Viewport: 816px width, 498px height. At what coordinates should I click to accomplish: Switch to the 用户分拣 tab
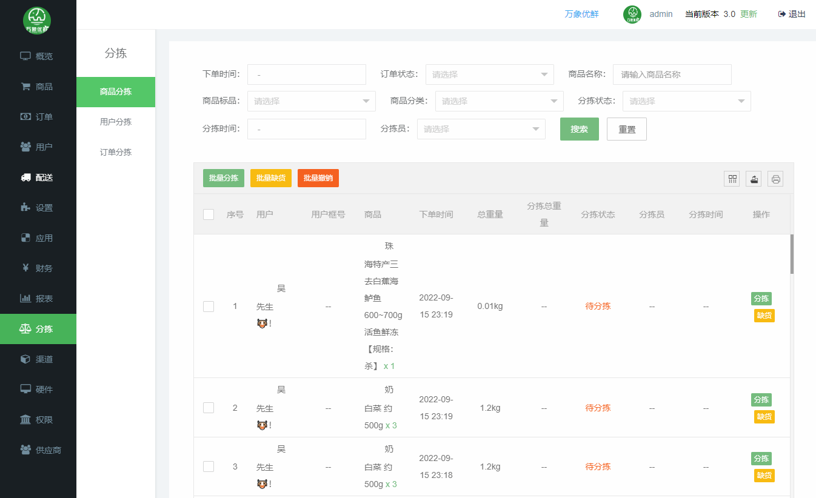[x=116, y=122]
